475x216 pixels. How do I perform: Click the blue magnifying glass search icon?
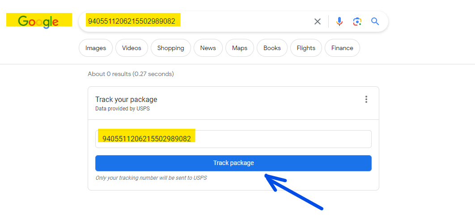point(375,21)
